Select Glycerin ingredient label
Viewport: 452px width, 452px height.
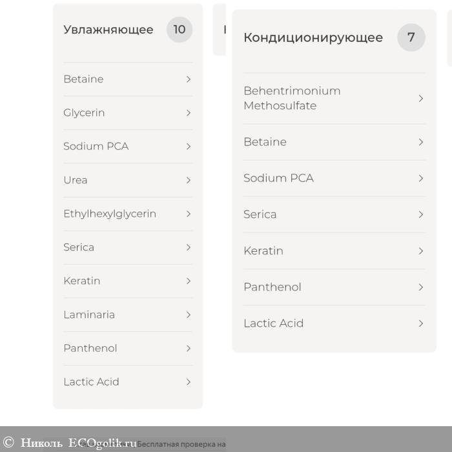(84, 113)
